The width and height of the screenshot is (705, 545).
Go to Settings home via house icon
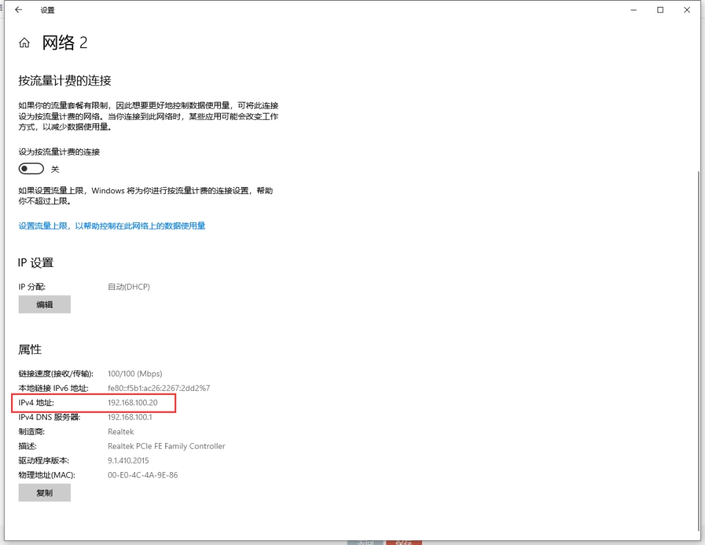point(24,43)
